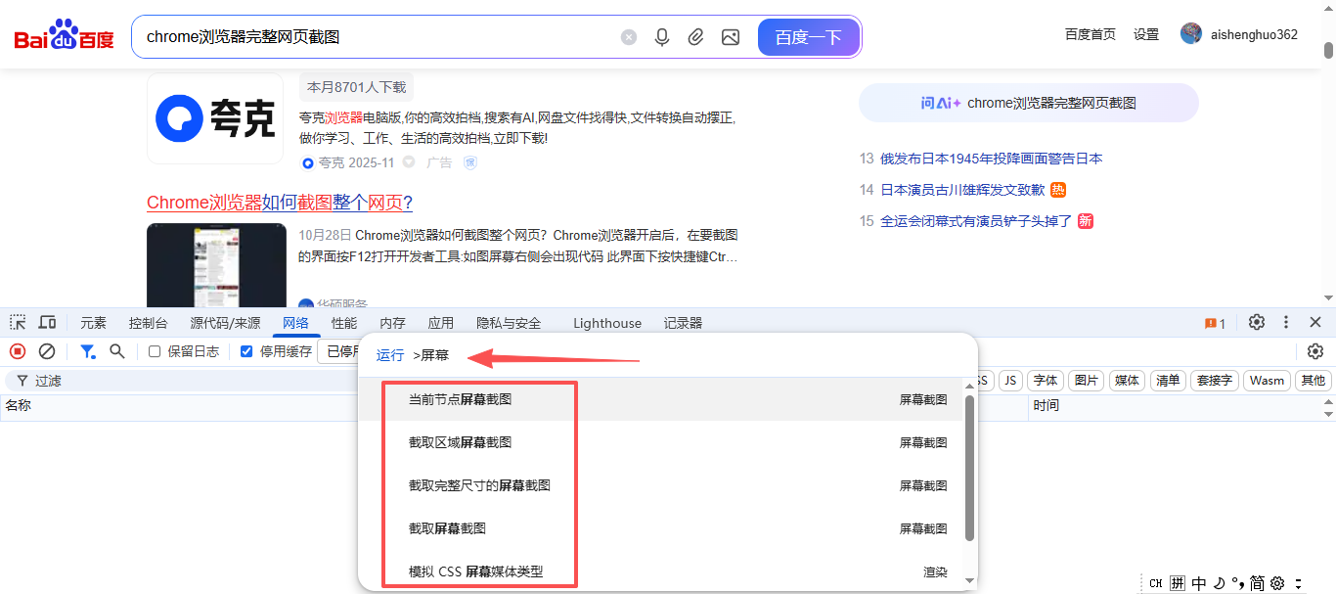Click the image search camera icon
1336x594 pixels.
coord(730,37)
